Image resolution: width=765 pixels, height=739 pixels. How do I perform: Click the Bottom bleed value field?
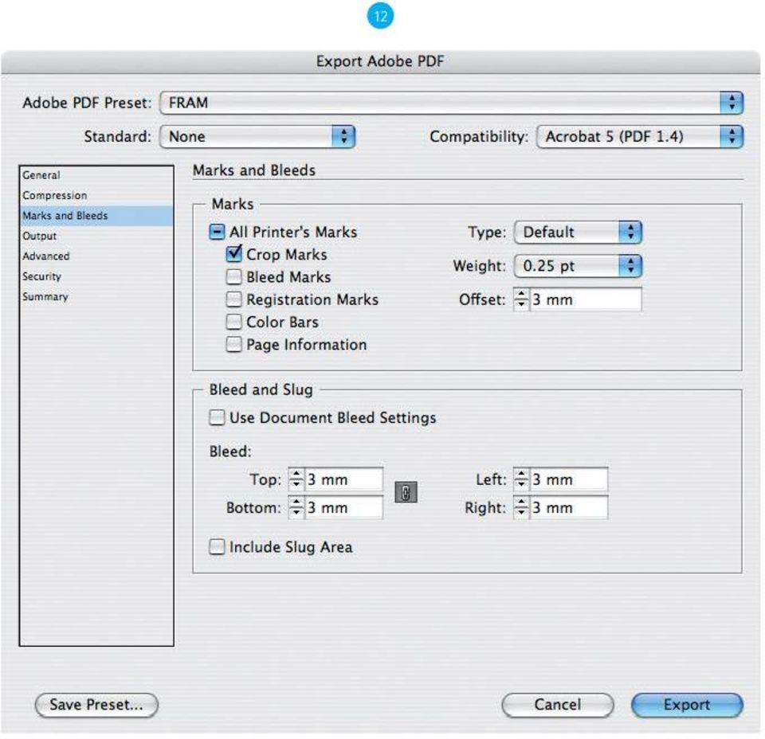(344, 507)
